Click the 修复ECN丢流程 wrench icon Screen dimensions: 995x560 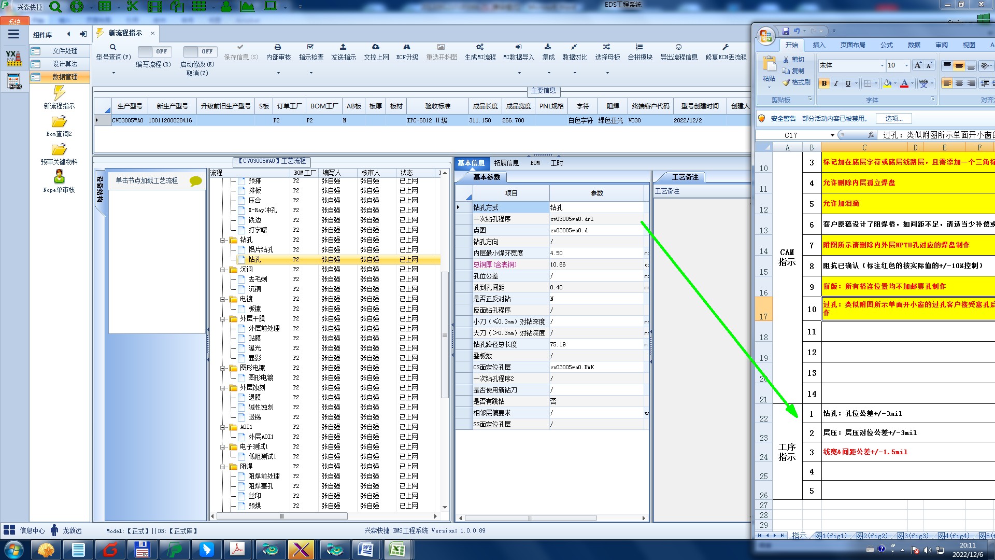[726, 47]
